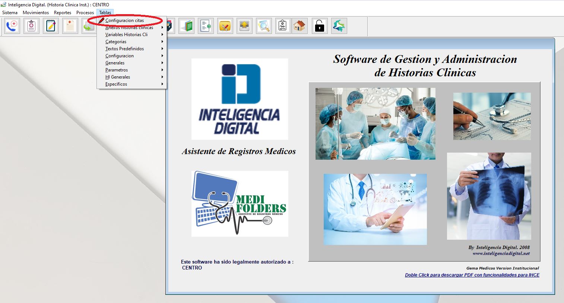
Task: Open the green book toolbar icon
Action: 186,26
